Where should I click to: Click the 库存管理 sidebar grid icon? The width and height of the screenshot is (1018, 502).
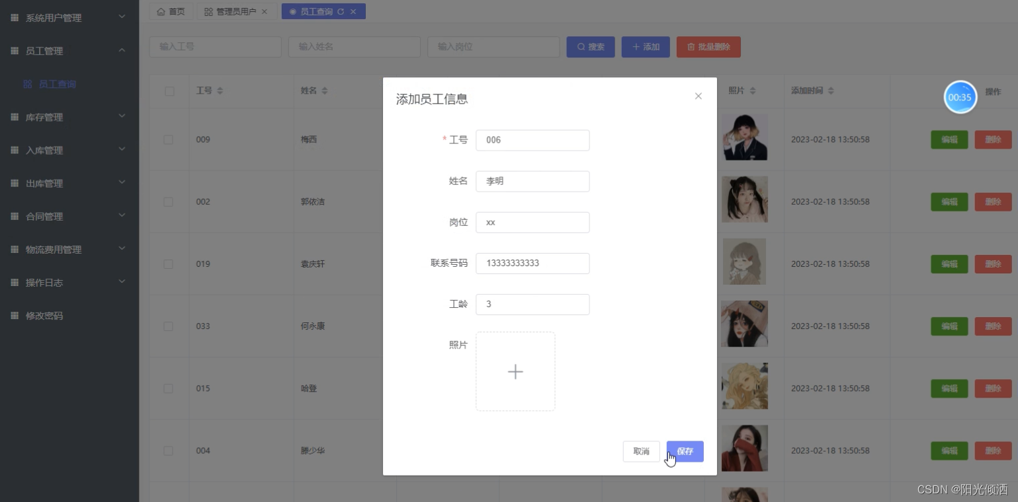pos(15,117)
